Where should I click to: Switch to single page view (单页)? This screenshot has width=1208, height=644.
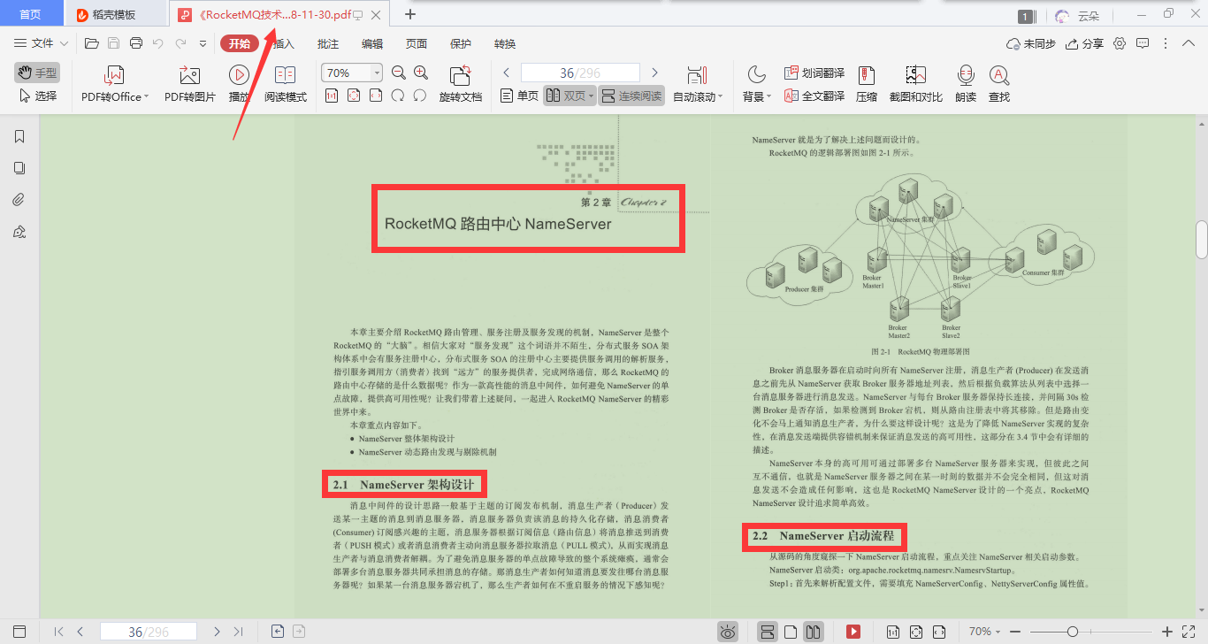519,96
